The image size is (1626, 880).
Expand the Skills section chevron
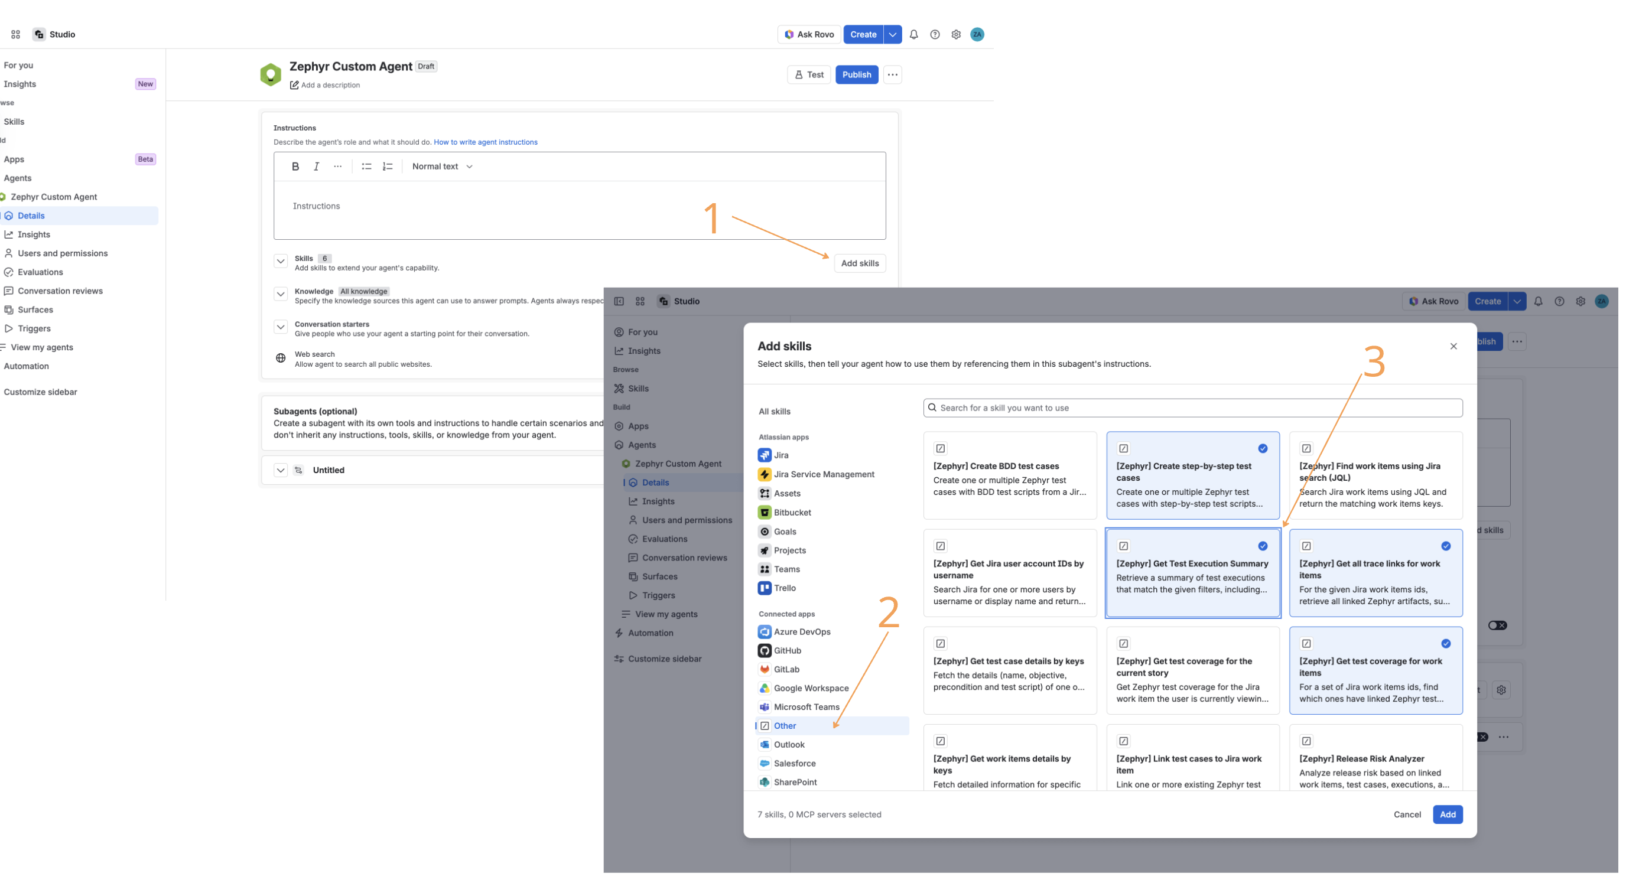coord(281,261)
